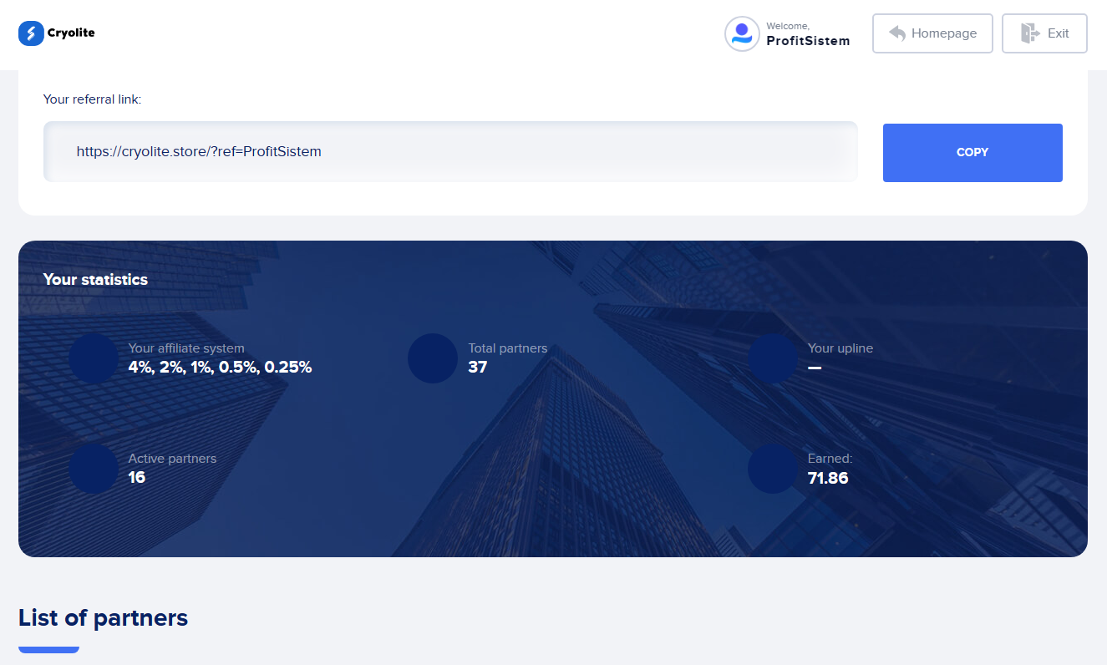Click the user avatar icon
The image size is (1107, 665).
tap(741, 34)
